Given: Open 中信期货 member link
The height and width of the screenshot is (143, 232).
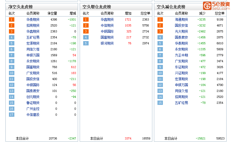Looking at the screenshot, I should pyautogui.click(x=107, y=25).
